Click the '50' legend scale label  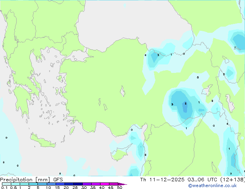point(119,187)
